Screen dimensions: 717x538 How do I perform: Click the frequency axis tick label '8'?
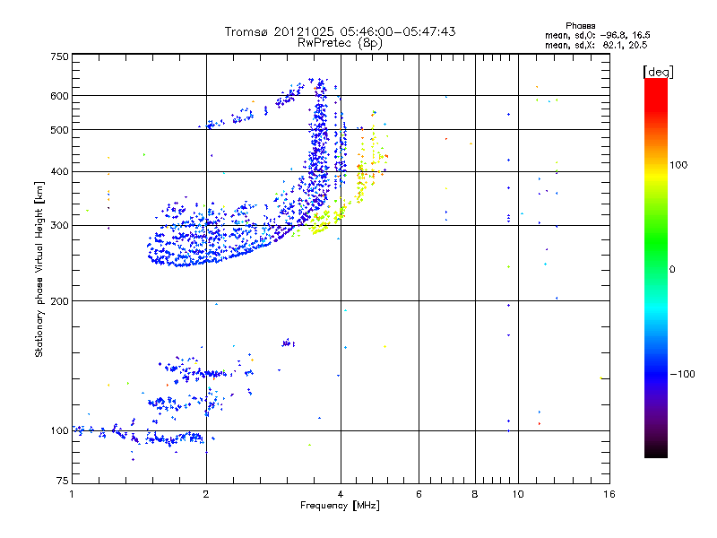(x=475, y=494)
